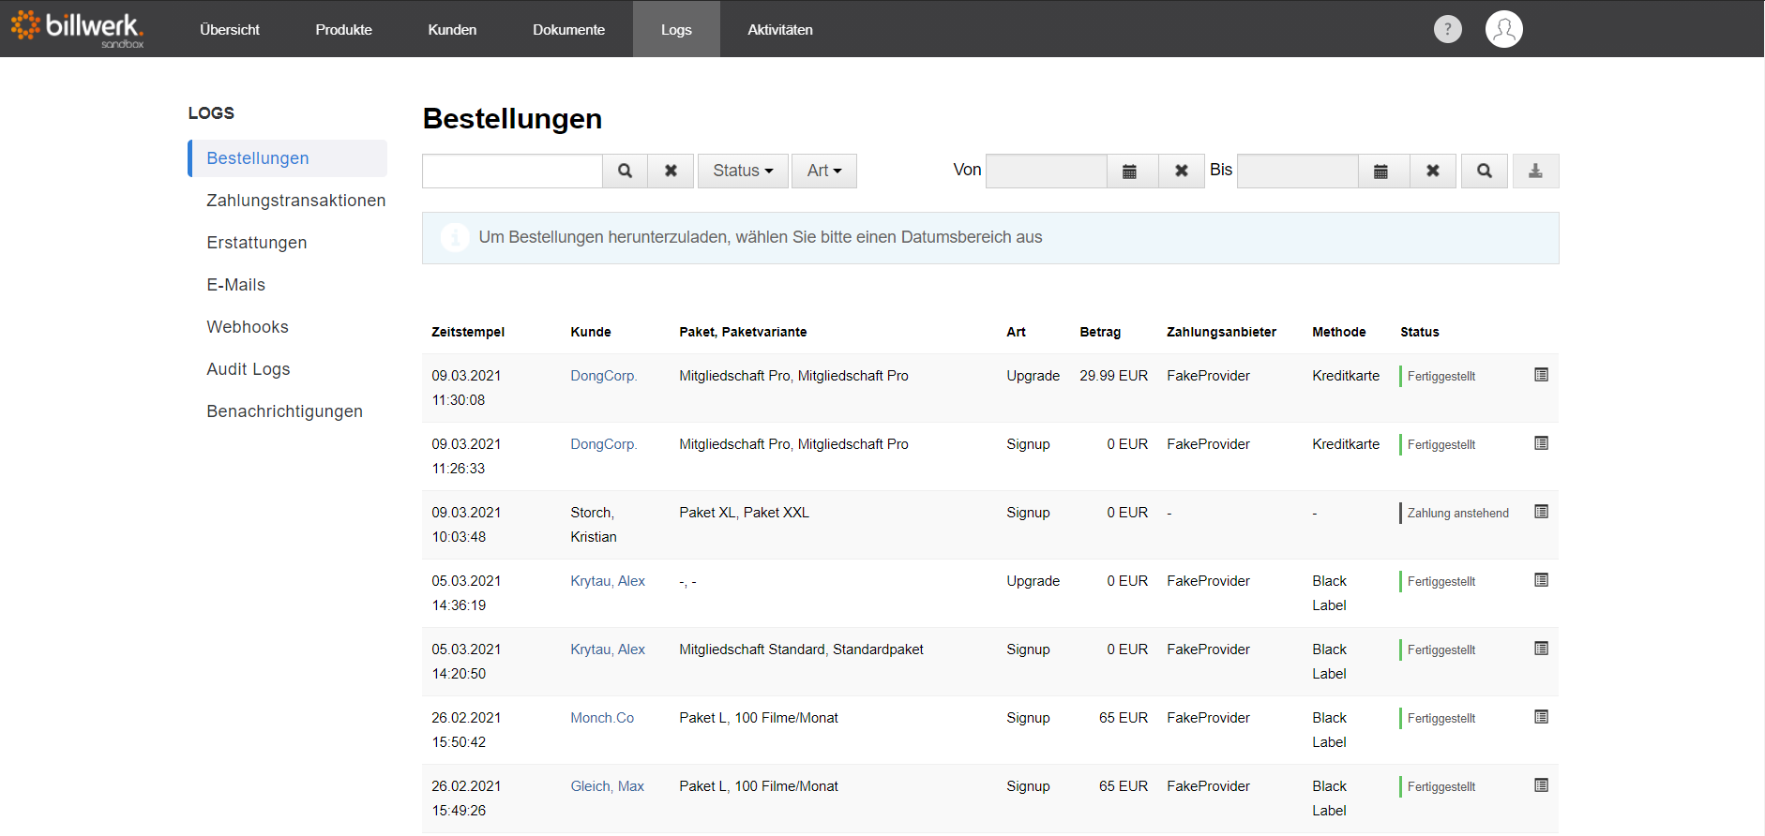Click Storch, Kristian customer name
The image size is (1765, 836).
(x=594, y=525)
